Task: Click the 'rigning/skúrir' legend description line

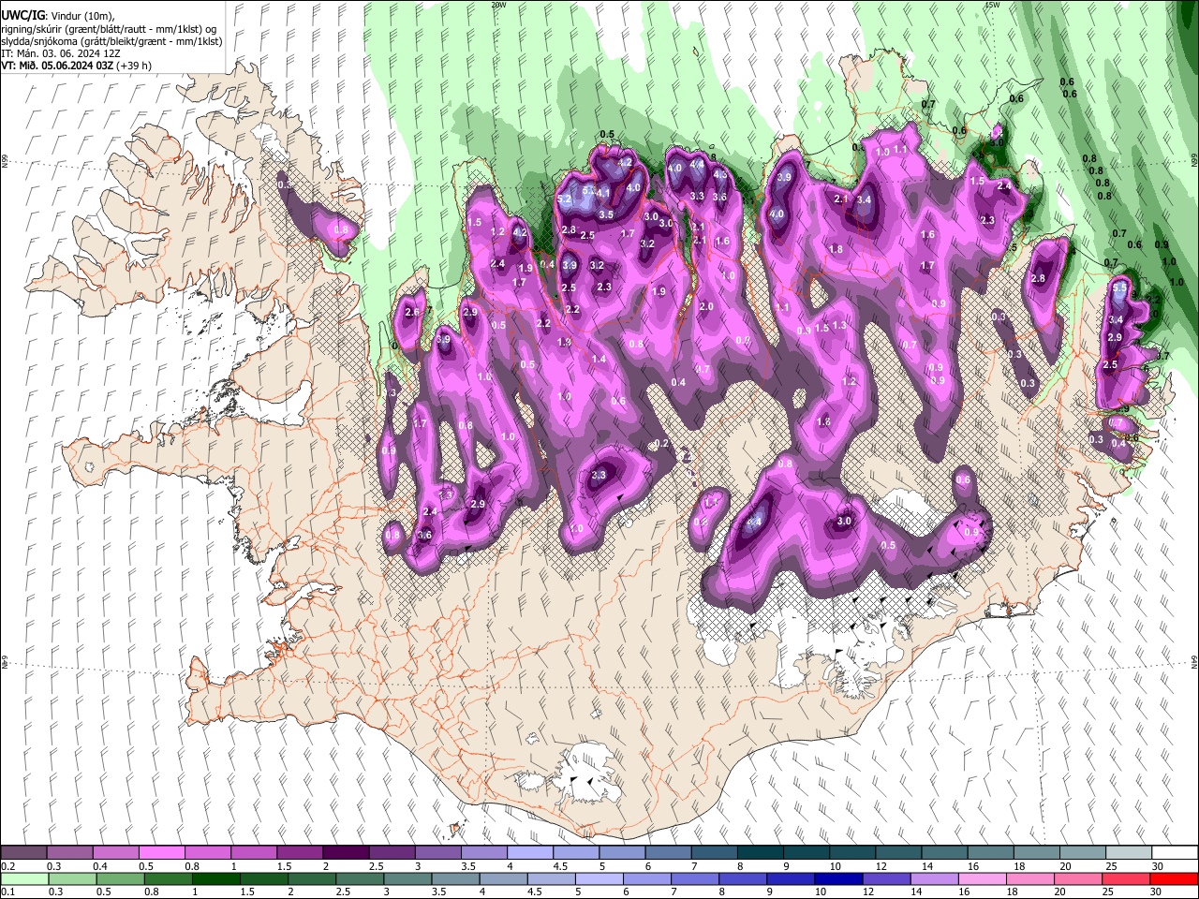Action: tap(110, 29)
